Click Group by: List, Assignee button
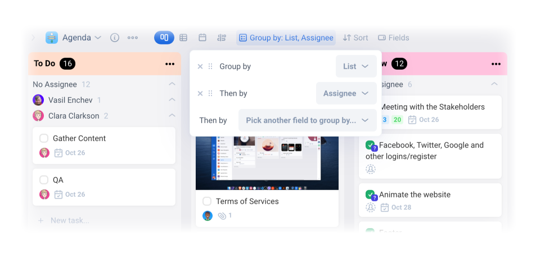The image size is (536, 257). pos(286,38)
